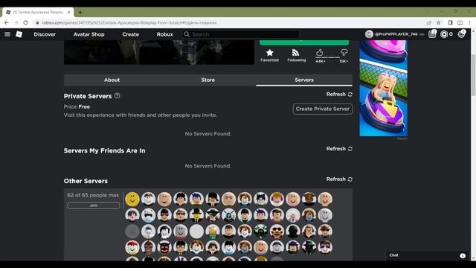Screen dimensions: 476x268
Task: Select the Servers tab
Action: (304, 80)
